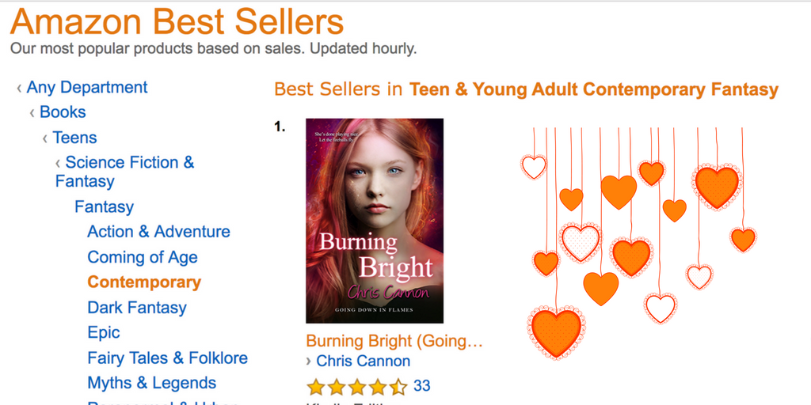
Task: Open Dark Fantasy subcategory
Action: click(x=137, y=308)
